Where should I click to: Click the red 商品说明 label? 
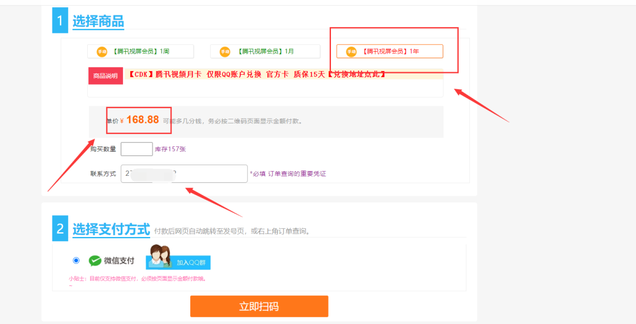(105, 76)
